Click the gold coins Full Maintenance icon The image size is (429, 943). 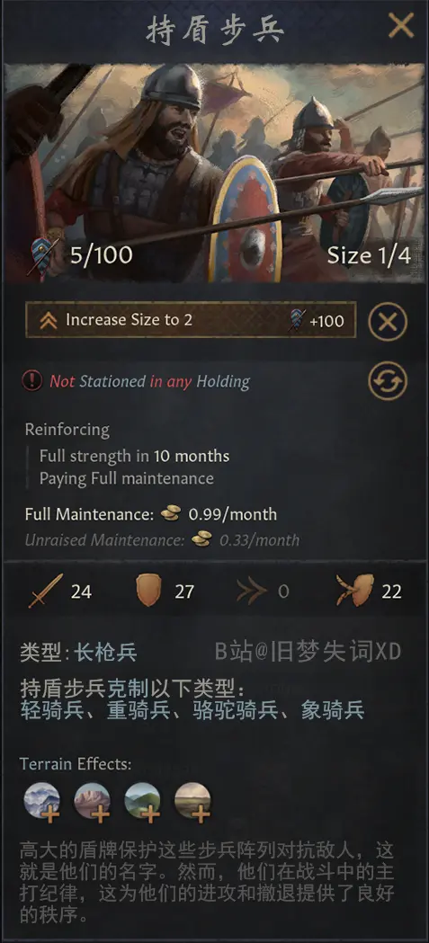click(171, 514)
